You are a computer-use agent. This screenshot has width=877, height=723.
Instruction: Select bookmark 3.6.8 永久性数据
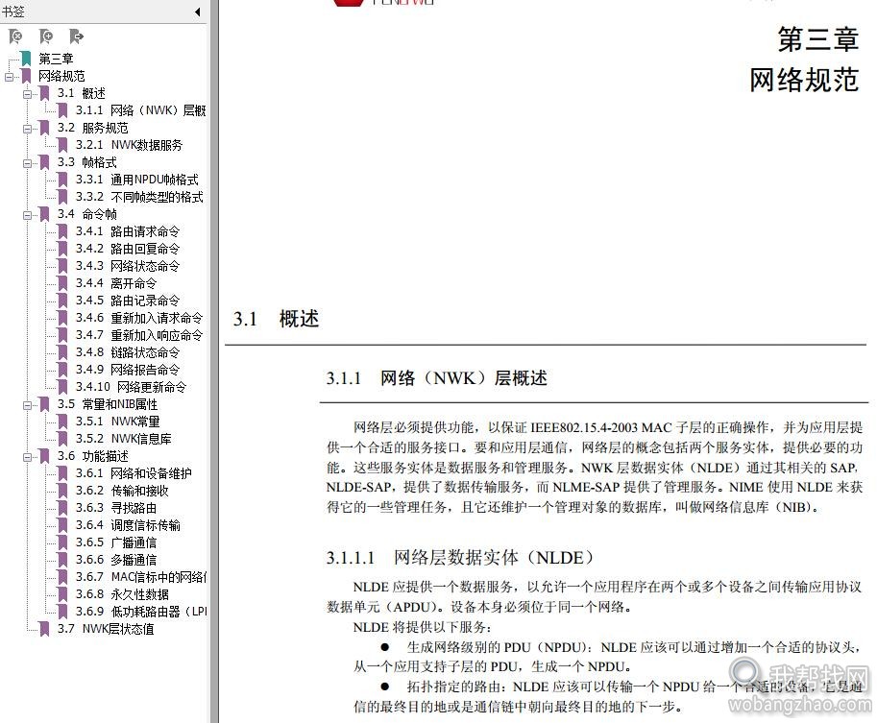[x=122, y=594]
